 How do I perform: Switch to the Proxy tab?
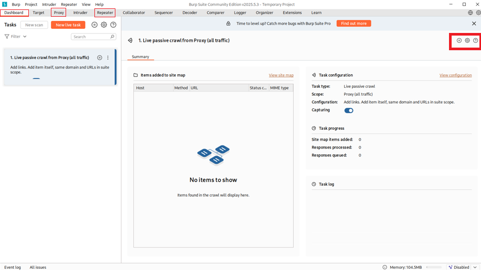pos(59,13)
